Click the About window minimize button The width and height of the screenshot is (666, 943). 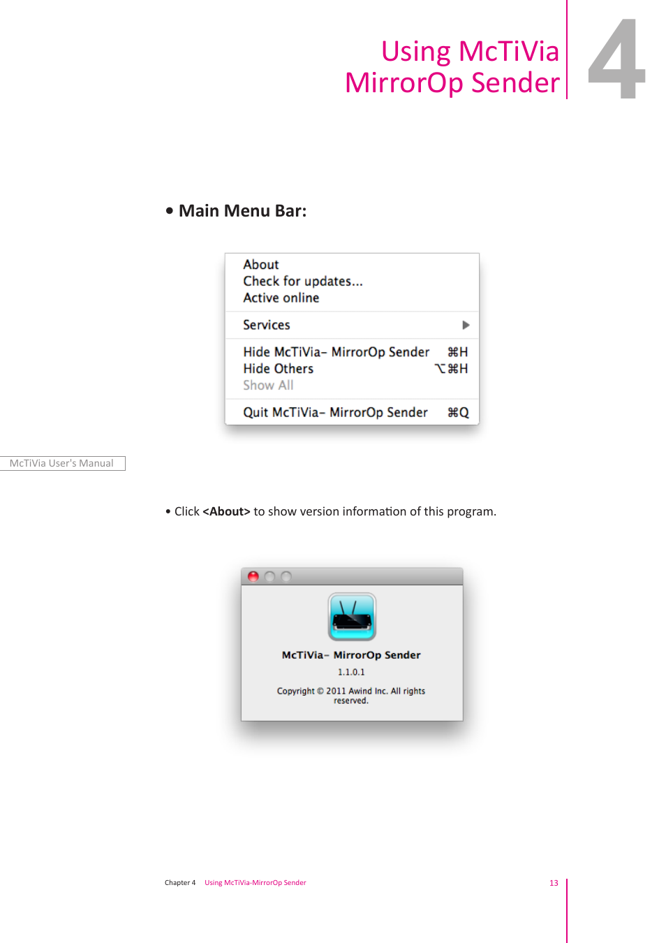[269, 576]
